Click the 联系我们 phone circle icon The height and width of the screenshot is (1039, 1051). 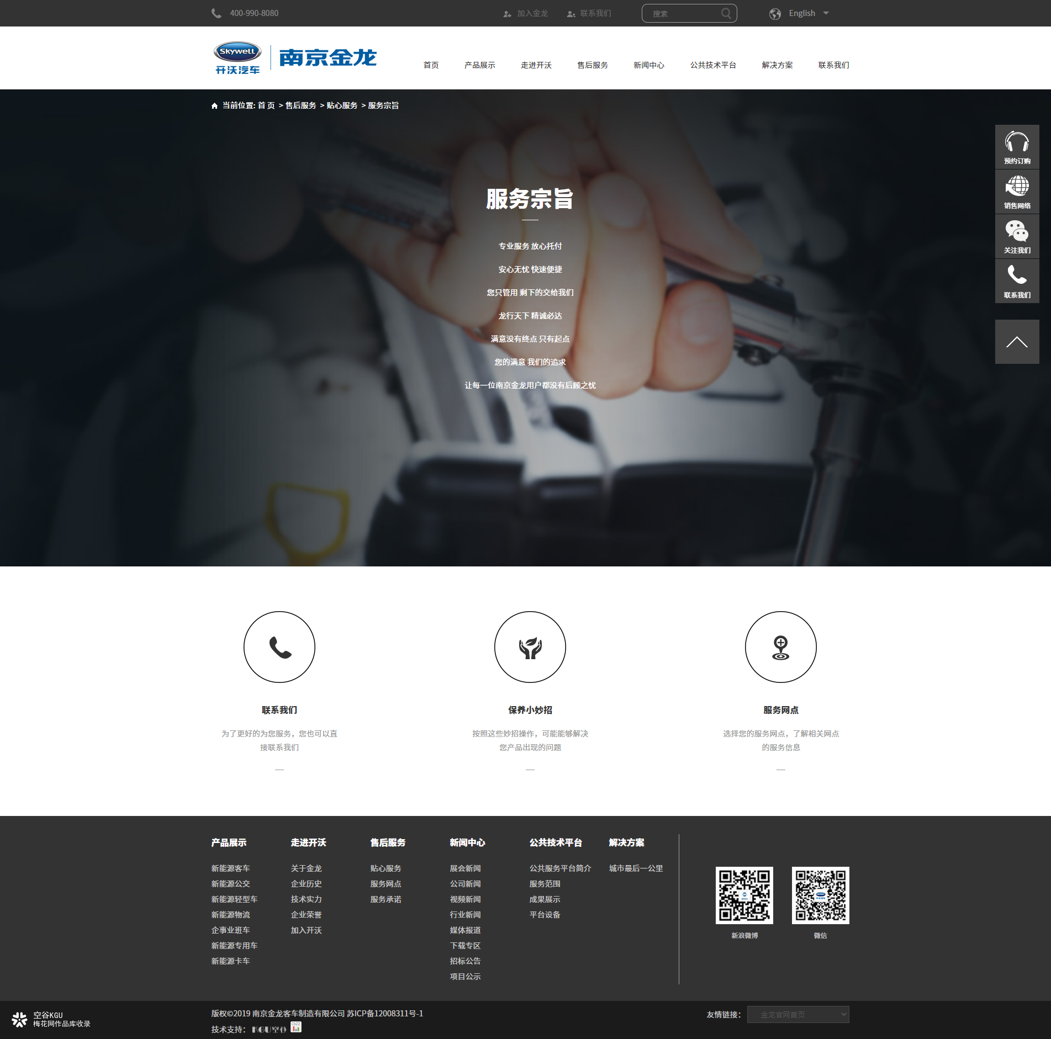pyautogui.click(x=279, y=647)
